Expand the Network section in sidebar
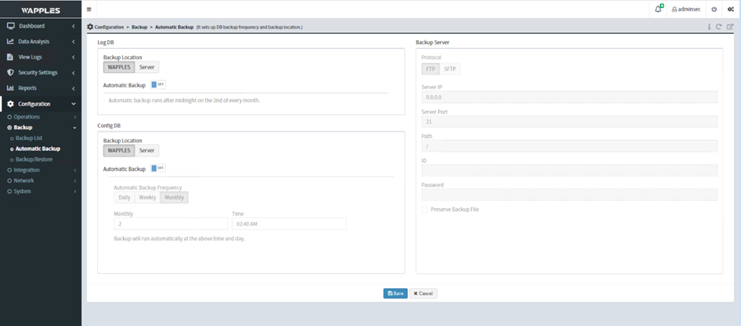Viewport: 741px width, 326px height. pos(24,180)
